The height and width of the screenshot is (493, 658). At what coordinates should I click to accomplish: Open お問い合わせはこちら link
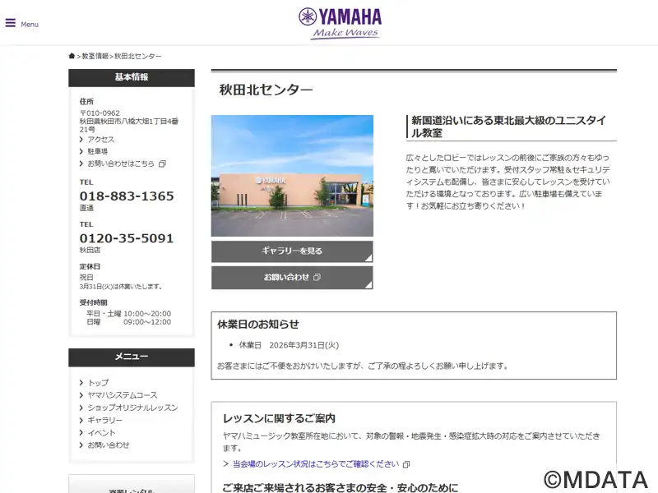coord(120,164)
